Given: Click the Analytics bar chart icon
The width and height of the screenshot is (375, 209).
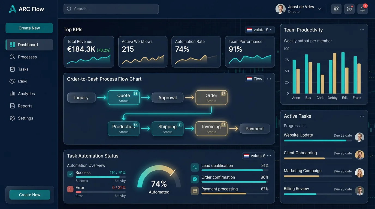Looking at the screenshot, I should point(12,94).
